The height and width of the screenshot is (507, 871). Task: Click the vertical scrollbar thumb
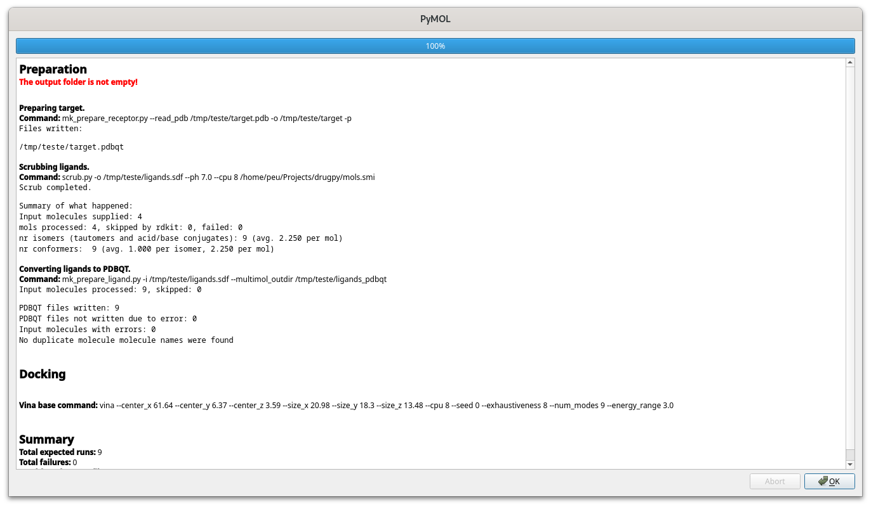850,253
